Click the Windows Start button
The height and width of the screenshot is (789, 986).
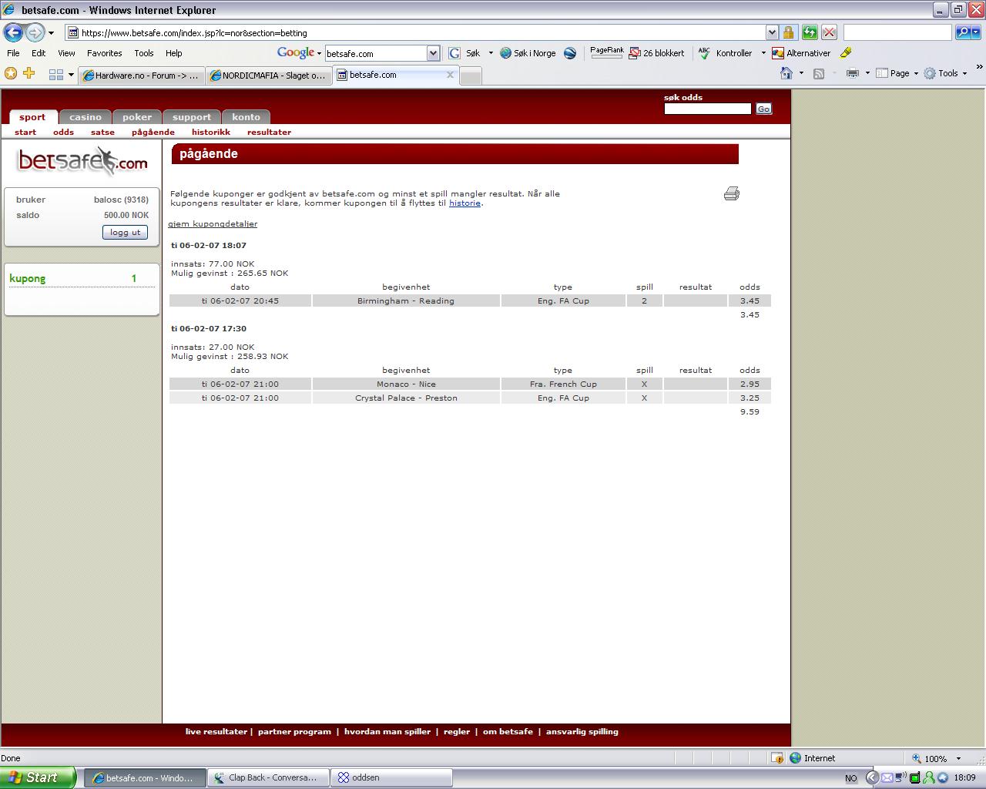click(37, 777)
